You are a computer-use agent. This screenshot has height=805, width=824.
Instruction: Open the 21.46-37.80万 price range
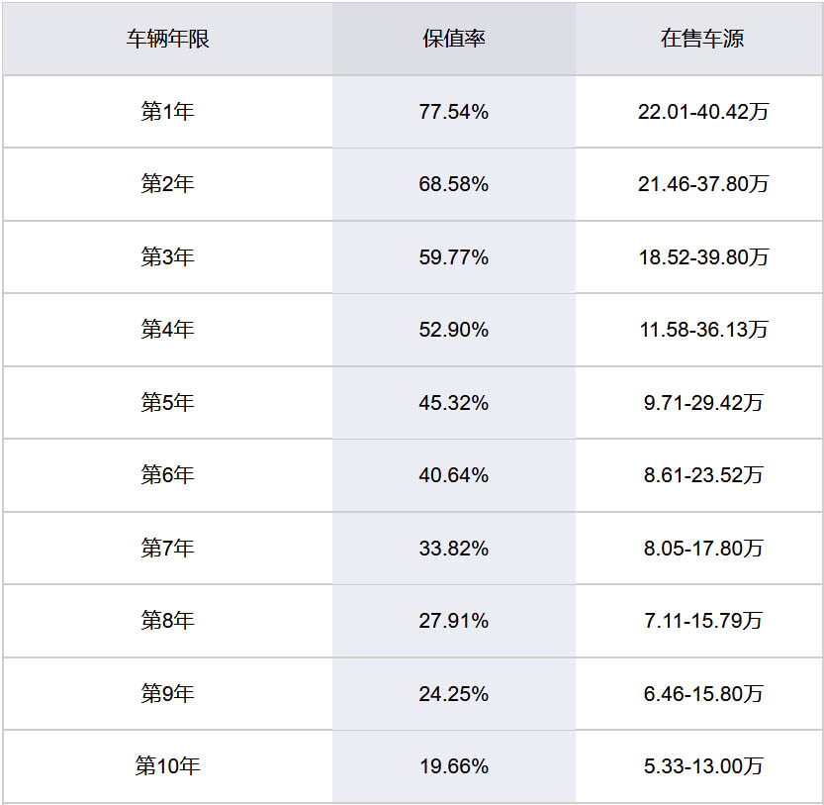pos(702,184)
